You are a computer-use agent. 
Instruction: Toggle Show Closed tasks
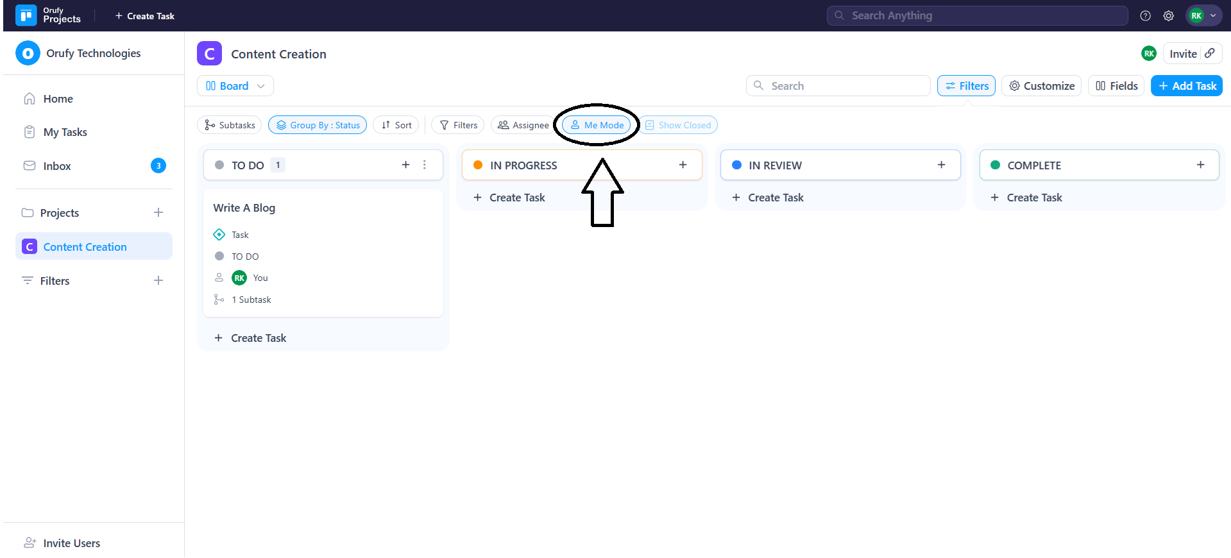[678, 125]
